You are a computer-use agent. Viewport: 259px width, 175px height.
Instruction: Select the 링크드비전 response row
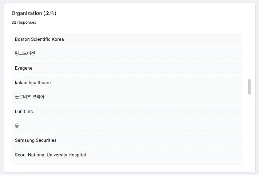(x=127, y=54)
